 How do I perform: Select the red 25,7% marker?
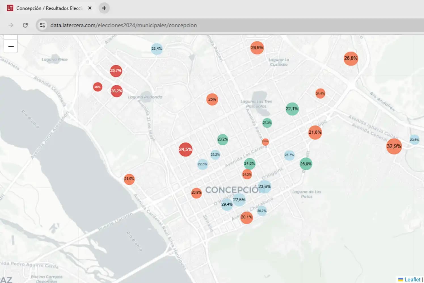coord(116,71)
